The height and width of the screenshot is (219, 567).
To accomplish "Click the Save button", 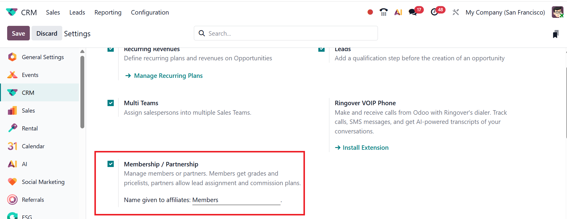I will [18, 33].
